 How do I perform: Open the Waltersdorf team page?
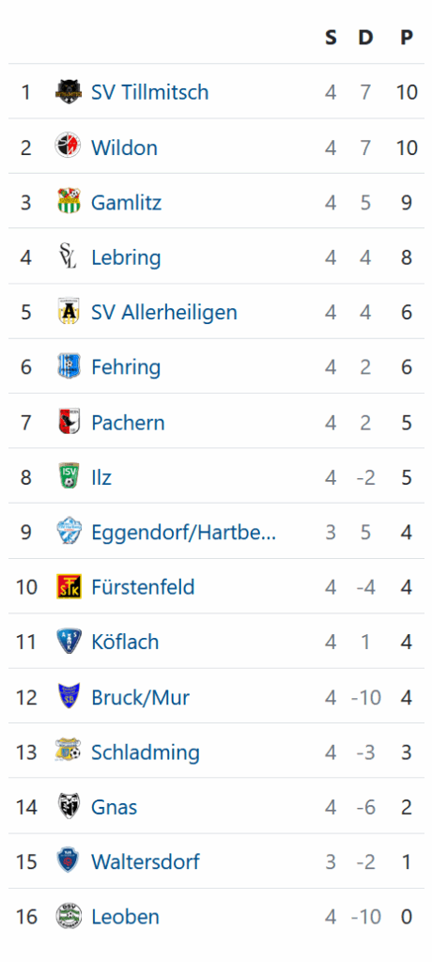[146, 861]
